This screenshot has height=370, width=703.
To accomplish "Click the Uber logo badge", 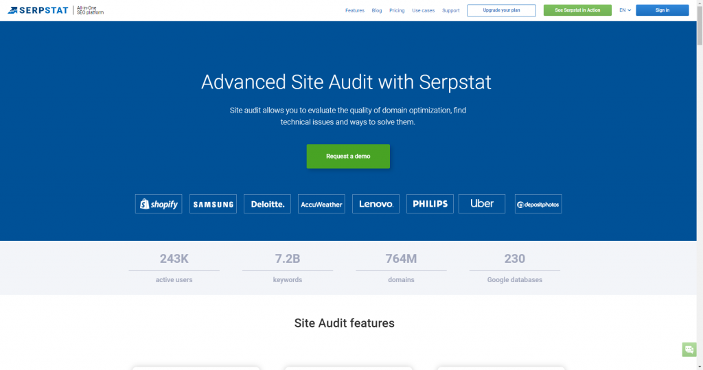I will click(x=482, y=204).
